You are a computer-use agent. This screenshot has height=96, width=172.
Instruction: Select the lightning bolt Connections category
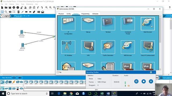tap(14, 82)
